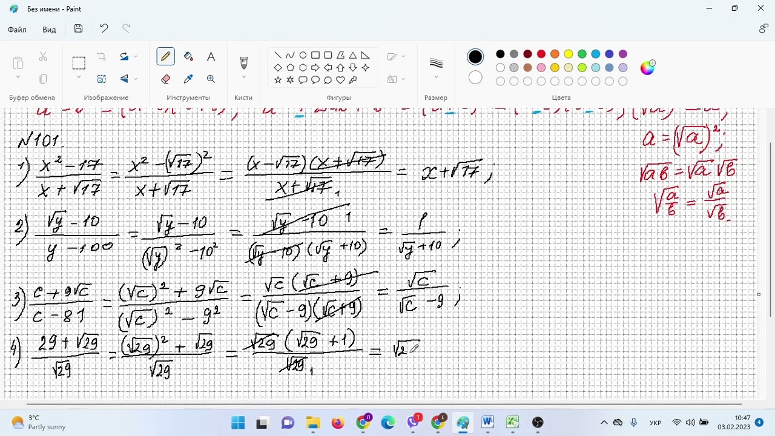Expand the Selection options arrow
775x436 pixels.
click(x=79, y=78)
